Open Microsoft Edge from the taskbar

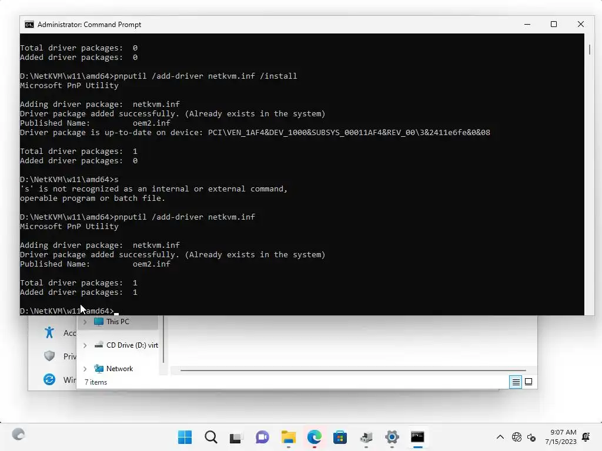pyautogui.click(x=314, y=437)
